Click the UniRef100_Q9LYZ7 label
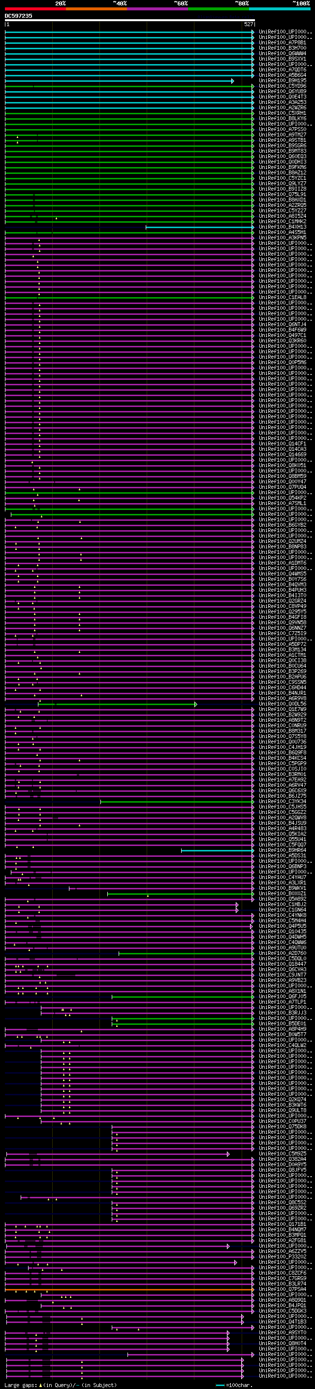This screenshot has height=1389, width=315. [x=283, y=183]
